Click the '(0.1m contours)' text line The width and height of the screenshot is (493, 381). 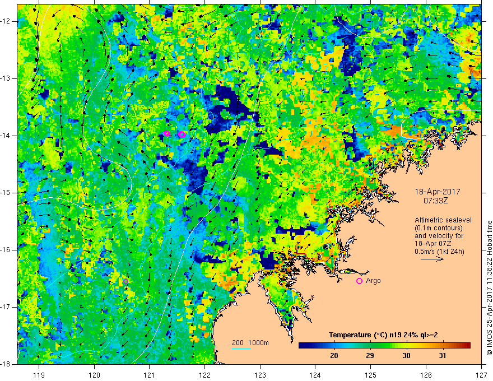439,228
